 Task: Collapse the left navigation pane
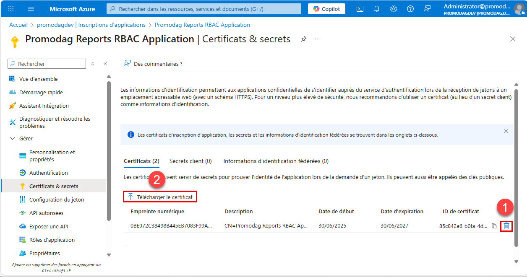[x=105, y=64]
